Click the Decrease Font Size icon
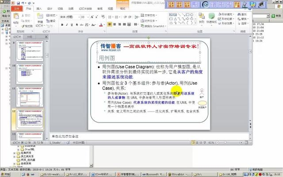Viewport: 283px width, 177px height. click(96, 17)
